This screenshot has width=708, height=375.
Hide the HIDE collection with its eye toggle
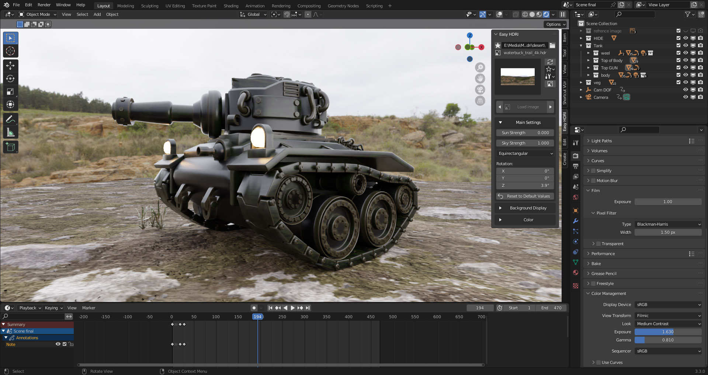[686, 38]
